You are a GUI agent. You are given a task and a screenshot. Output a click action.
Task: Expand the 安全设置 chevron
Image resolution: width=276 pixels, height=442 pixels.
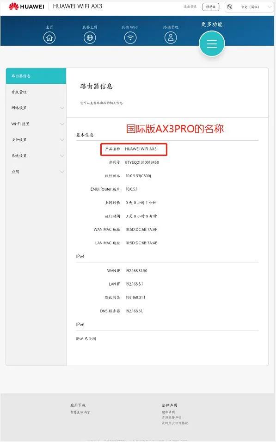pos(62,140)
